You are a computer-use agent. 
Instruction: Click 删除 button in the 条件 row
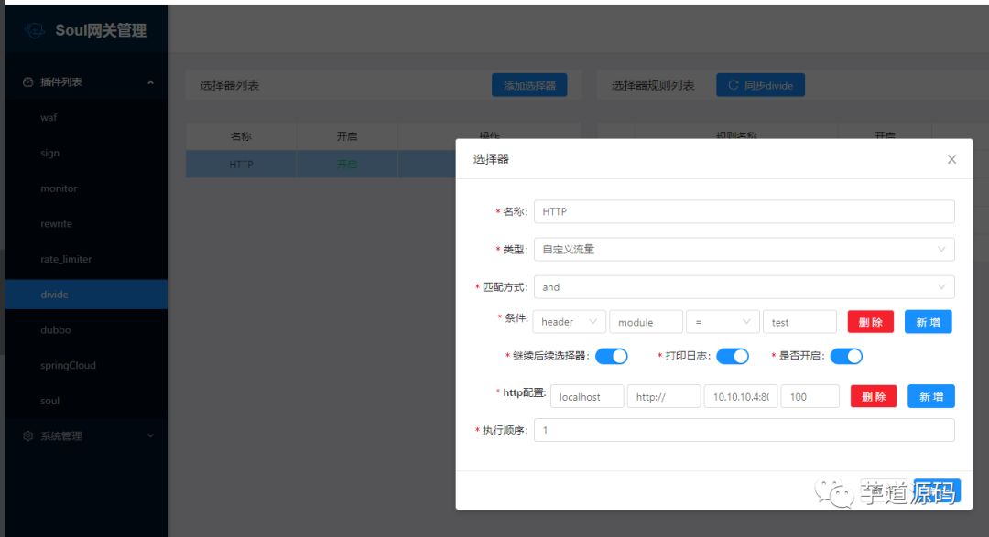click(x=871, y=321)
